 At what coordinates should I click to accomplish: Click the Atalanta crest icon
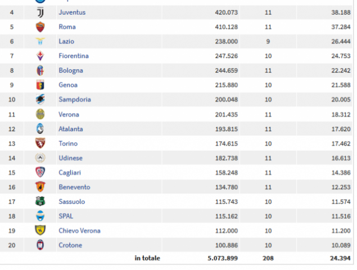pyautogui.click(x=40, y=129)
